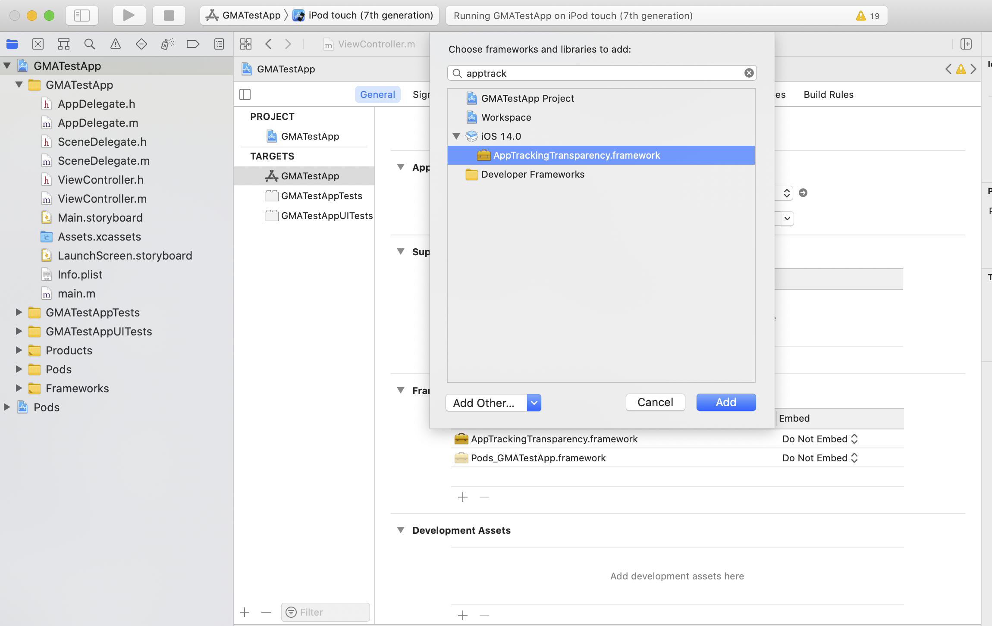Toggle the navigator sidebar visibility

[82, 16]
